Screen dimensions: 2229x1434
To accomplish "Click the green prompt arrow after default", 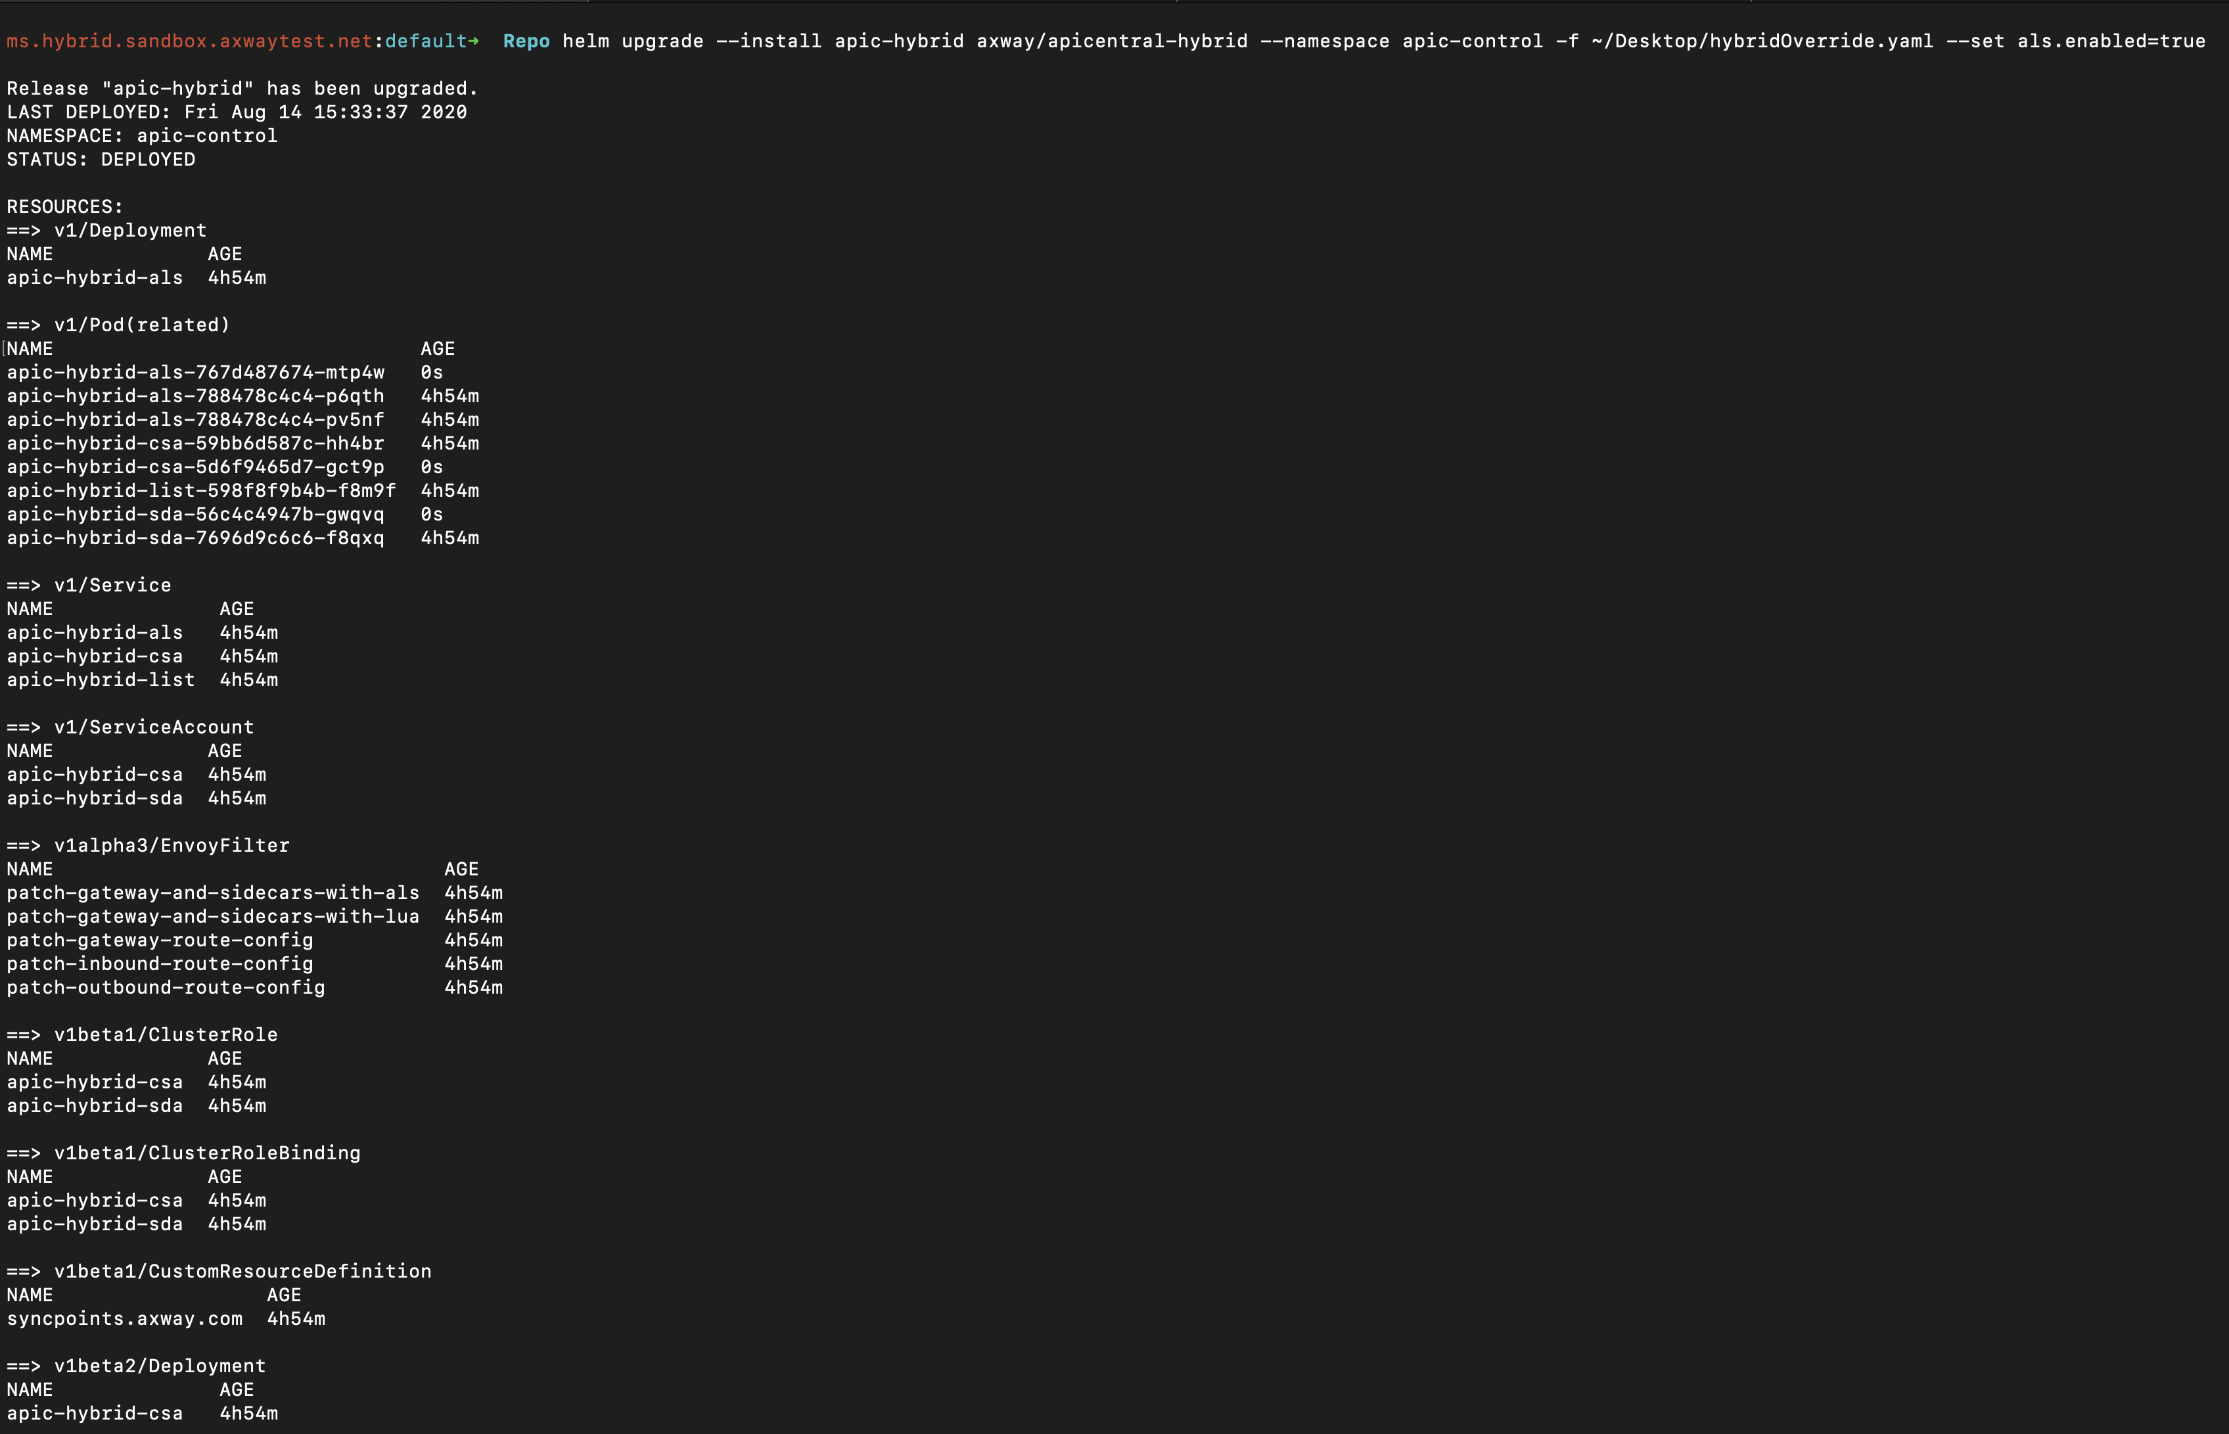I will click(x=474, y=41).
